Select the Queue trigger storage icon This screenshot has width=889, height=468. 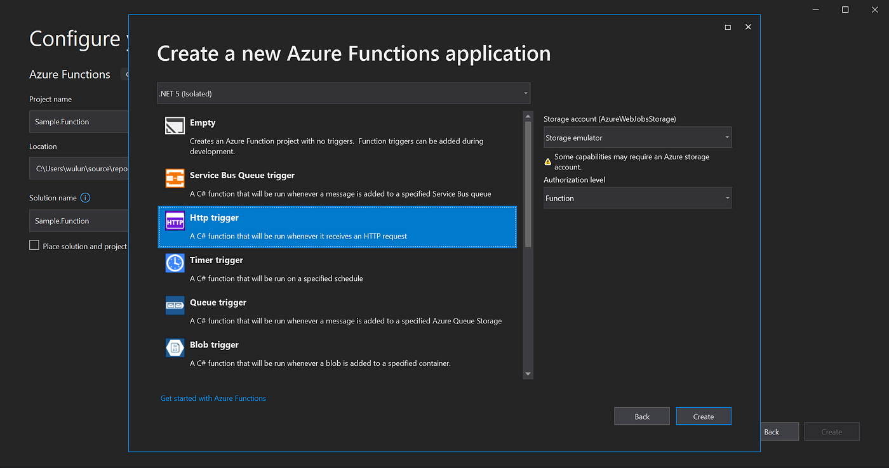click(175, 305)
